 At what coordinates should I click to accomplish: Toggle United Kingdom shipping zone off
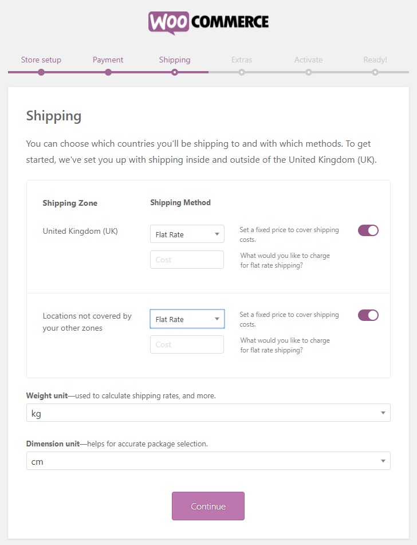pos(368,230)
